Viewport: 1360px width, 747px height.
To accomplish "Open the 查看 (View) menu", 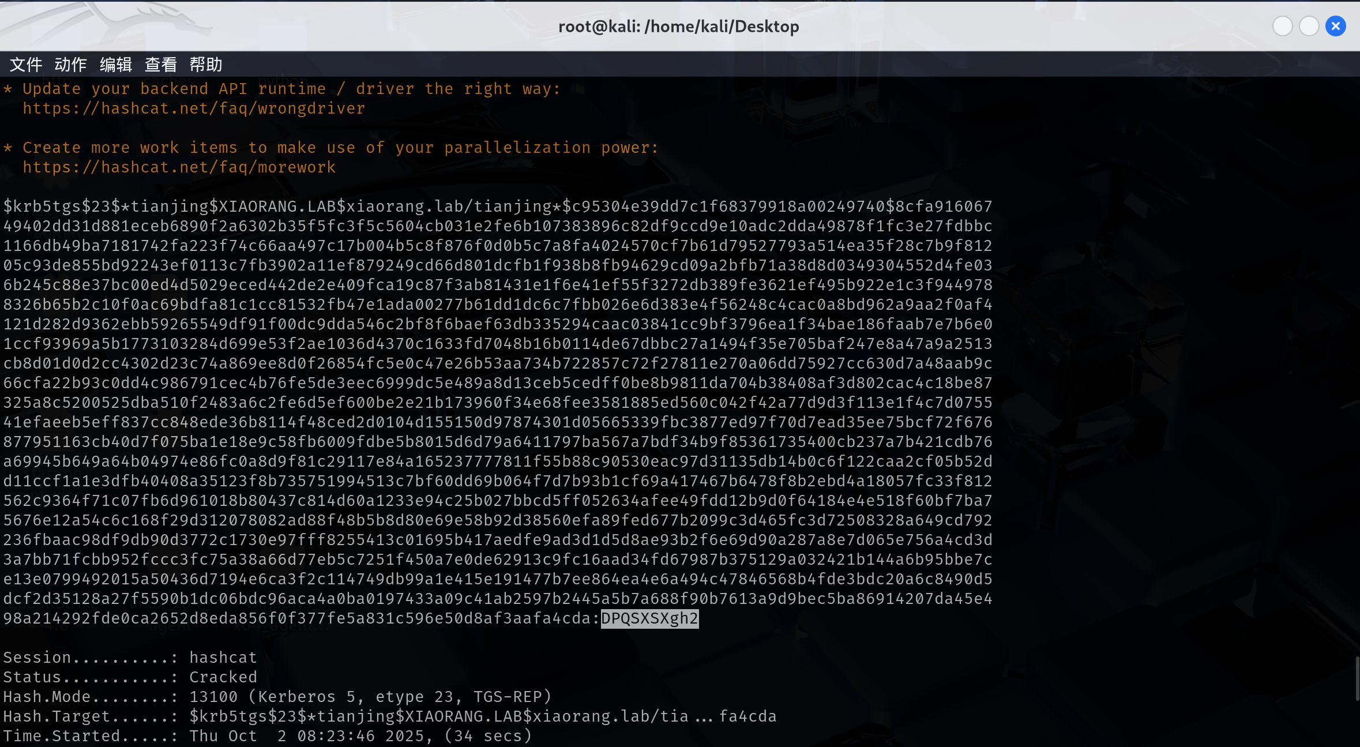I will (x=160, y=65).
